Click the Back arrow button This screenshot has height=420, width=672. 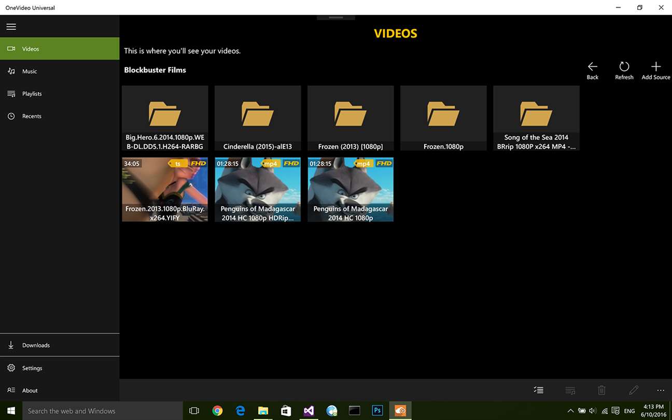tap(593, 71)
